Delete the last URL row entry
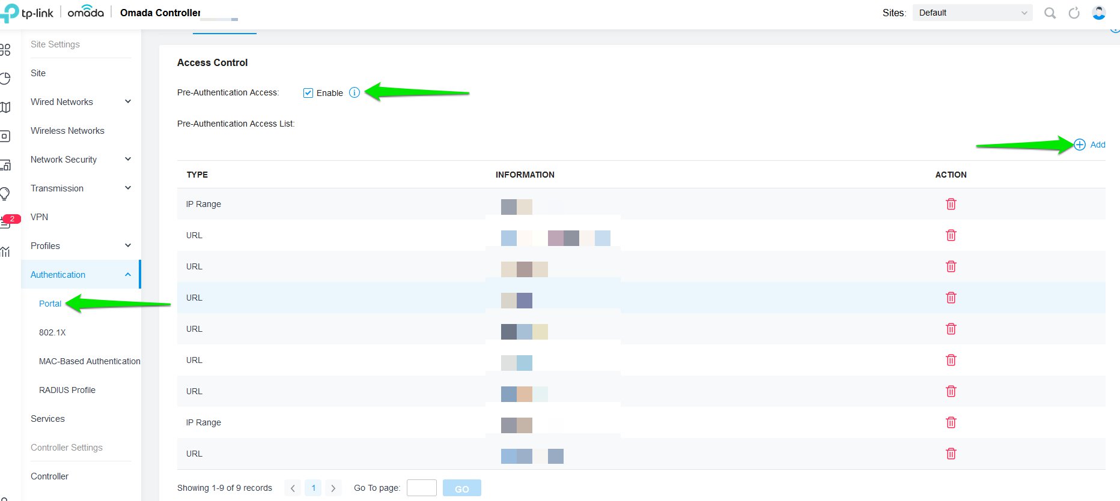The width and height of the screenshot is (1120, 501). 951,454
